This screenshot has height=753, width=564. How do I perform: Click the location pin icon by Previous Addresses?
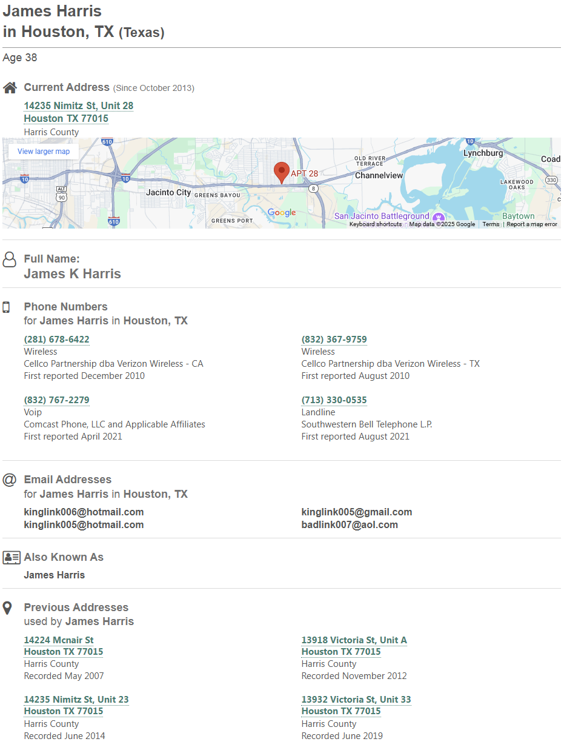(x=7, y=608)
